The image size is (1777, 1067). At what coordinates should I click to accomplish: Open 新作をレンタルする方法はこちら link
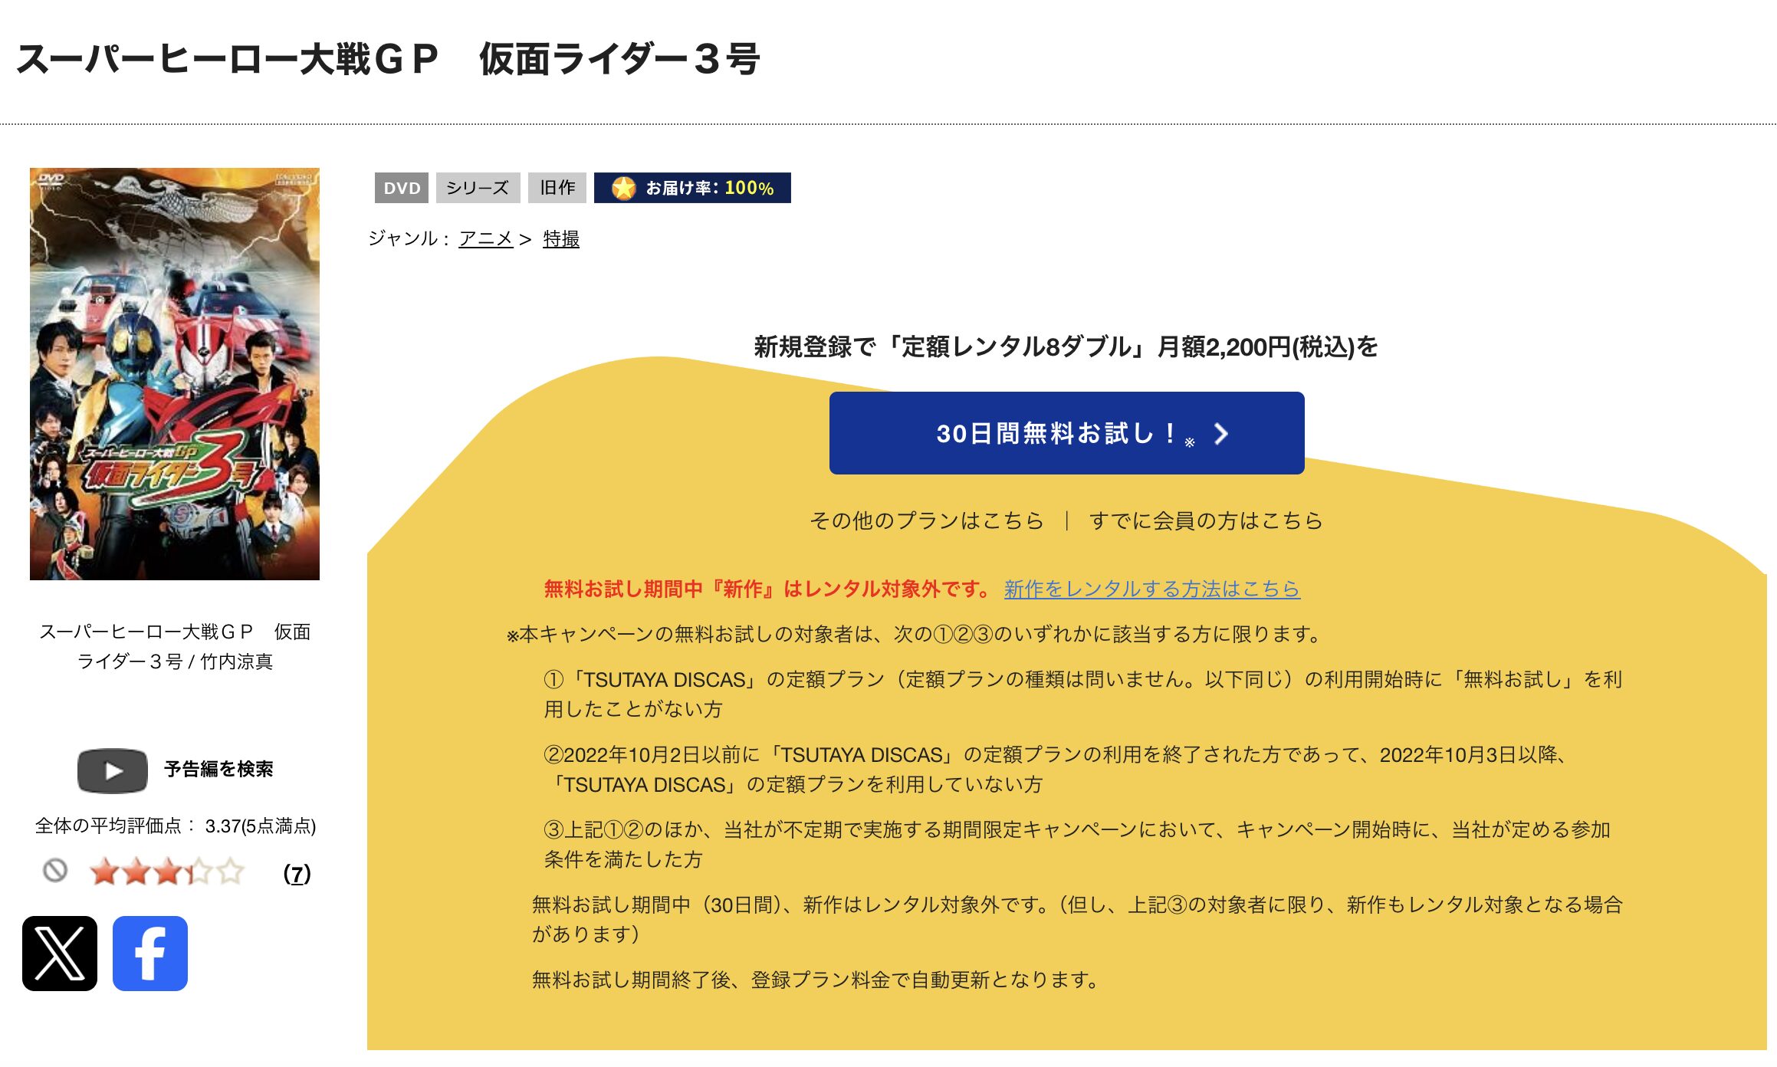click(1152, 589)
